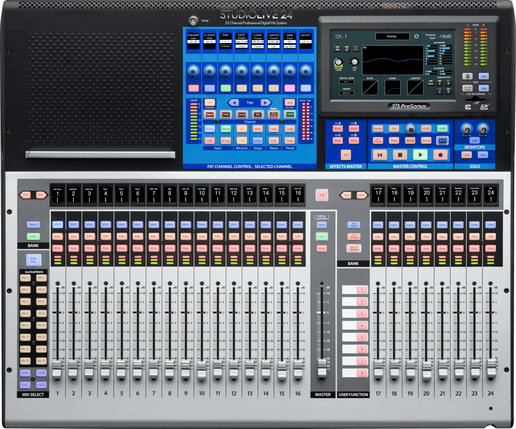Open the Insert DeEsser selector
The height and width of the screenshot is (429, 516).
coord(346,93)
